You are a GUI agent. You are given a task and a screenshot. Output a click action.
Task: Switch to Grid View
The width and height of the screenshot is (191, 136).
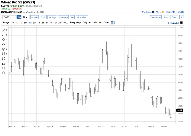click(x=82, y=17)
